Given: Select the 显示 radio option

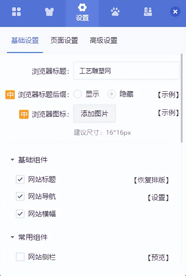Looking at the screenshot, I should [x=78, y=94].
